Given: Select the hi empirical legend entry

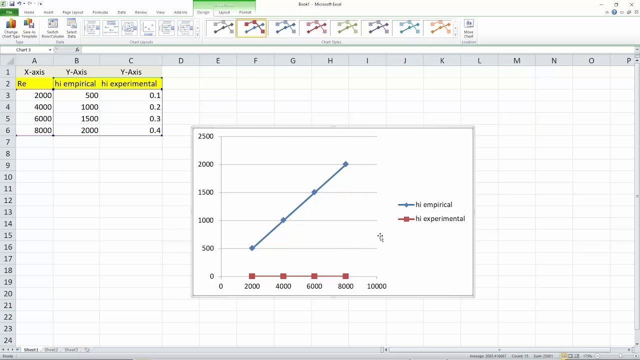Looking at the screenshot, I should (x=425, y=204).
